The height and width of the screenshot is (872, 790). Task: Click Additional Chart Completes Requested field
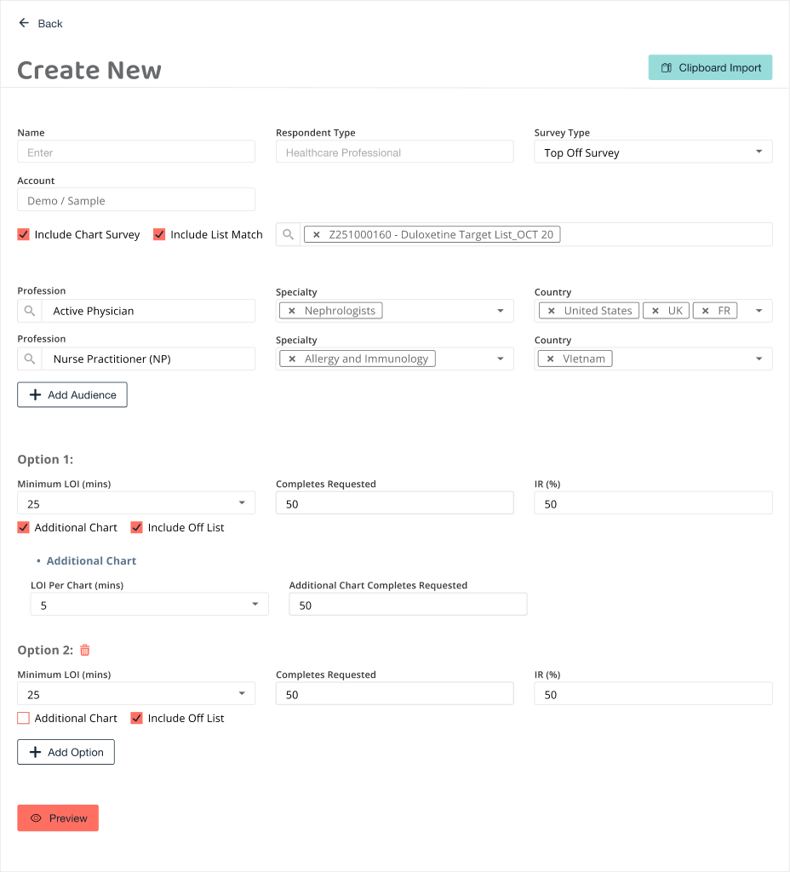tap(408, 604)
